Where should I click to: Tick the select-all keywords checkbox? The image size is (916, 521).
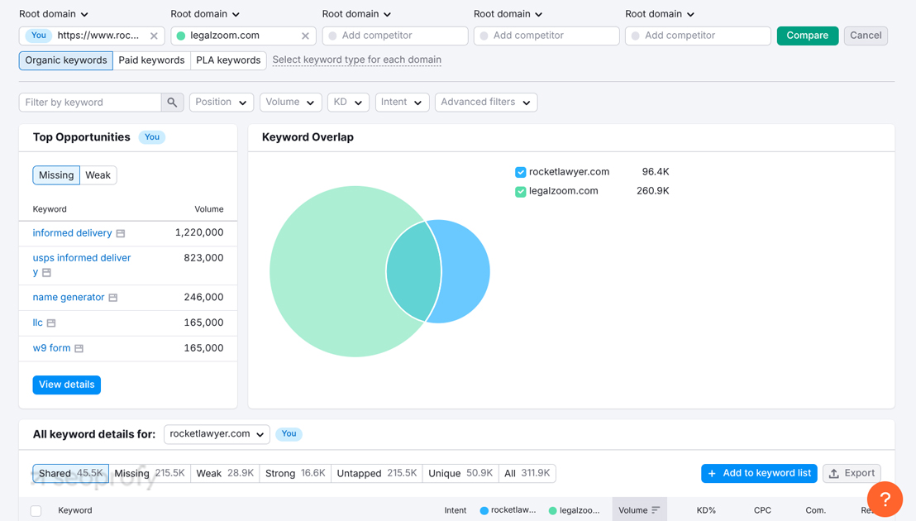pos(36,510)
